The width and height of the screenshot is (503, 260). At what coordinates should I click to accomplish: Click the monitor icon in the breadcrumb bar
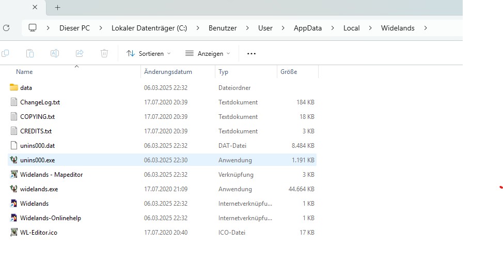(33, 28)
